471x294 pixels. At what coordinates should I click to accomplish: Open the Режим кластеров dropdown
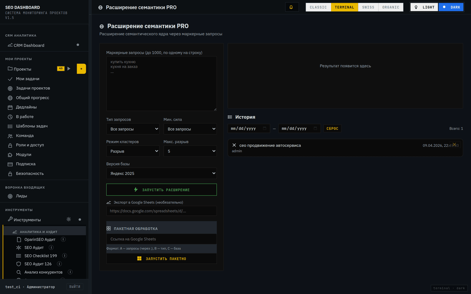[x=133, y=151]
